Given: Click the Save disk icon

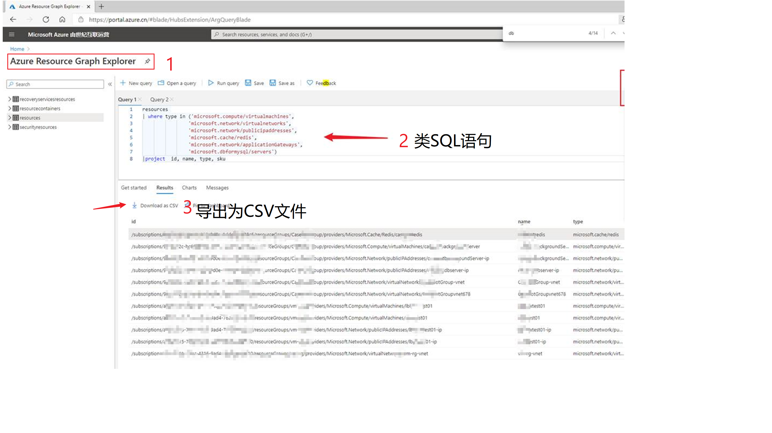Looking at the screenshot, I should coord(248,83).
